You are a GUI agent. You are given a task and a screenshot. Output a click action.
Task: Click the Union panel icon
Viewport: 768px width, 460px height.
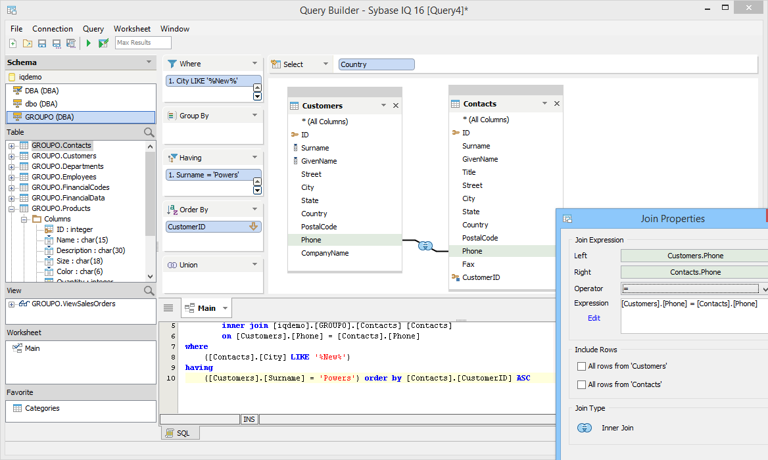tap(172, 265)
